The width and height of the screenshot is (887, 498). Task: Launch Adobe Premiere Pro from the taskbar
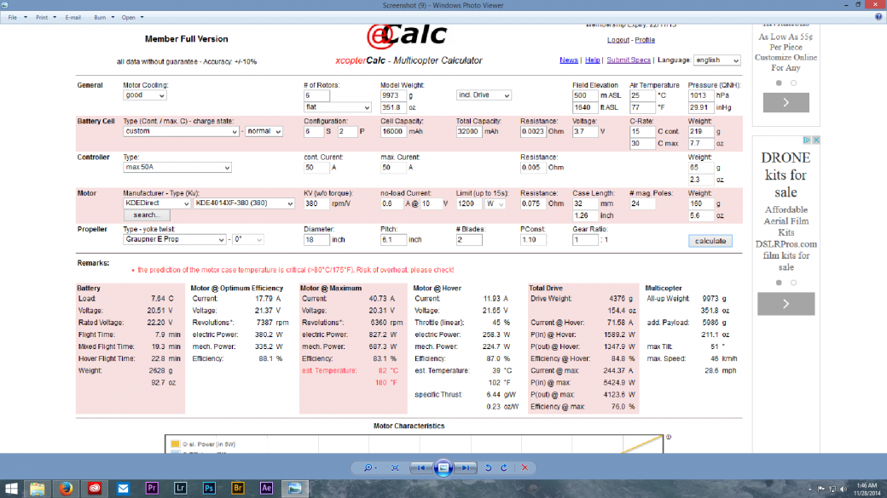click(152, 489)
